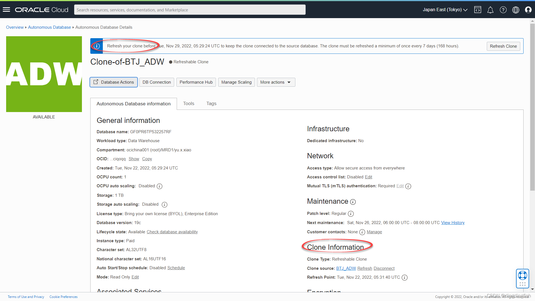Open the BTJ_ADW clone source link

[346, 268]
